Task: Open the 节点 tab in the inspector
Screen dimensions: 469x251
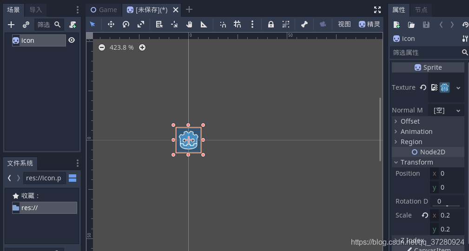Action: [x=421, y=10]
